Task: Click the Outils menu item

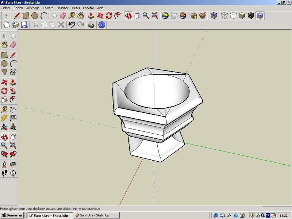Action: coord(76,8)
